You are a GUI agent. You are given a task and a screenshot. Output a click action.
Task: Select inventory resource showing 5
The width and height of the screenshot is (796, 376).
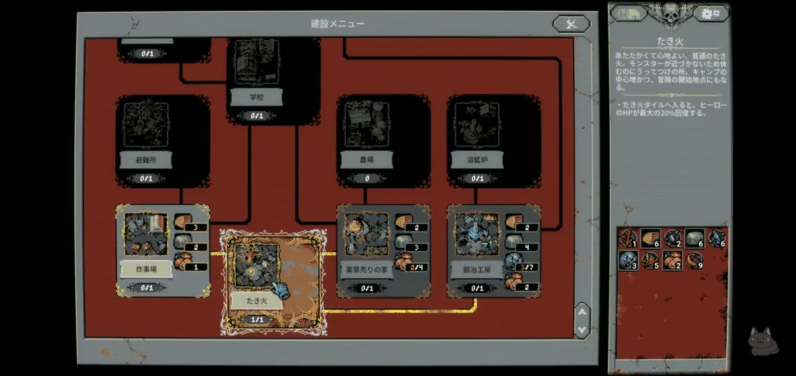650,260
